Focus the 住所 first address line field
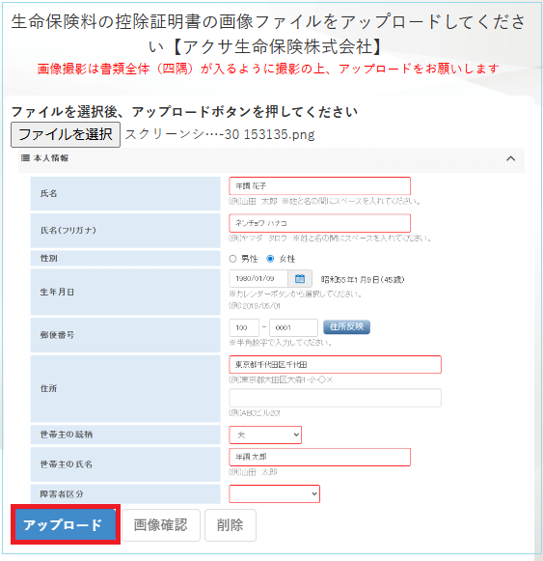 335,365
